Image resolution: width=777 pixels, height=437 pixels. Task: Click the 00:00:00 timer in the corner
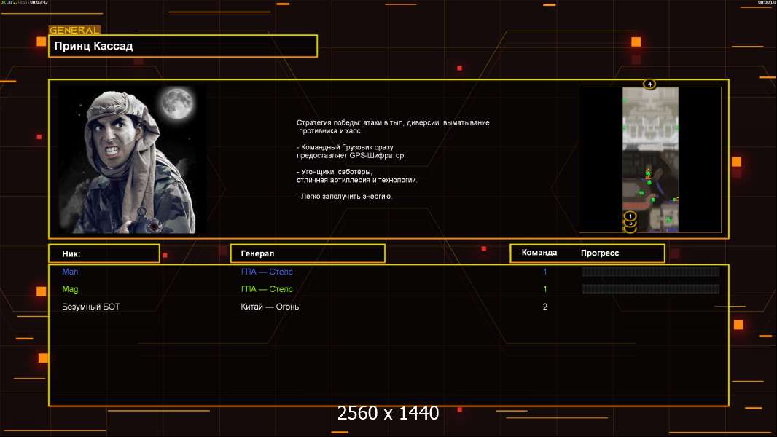click(767, 2)
